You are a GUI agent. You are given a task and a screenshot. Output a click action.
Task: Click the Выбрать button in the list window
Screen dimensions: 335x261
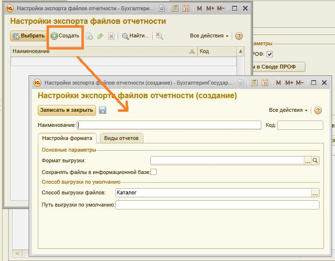point(28,36)
